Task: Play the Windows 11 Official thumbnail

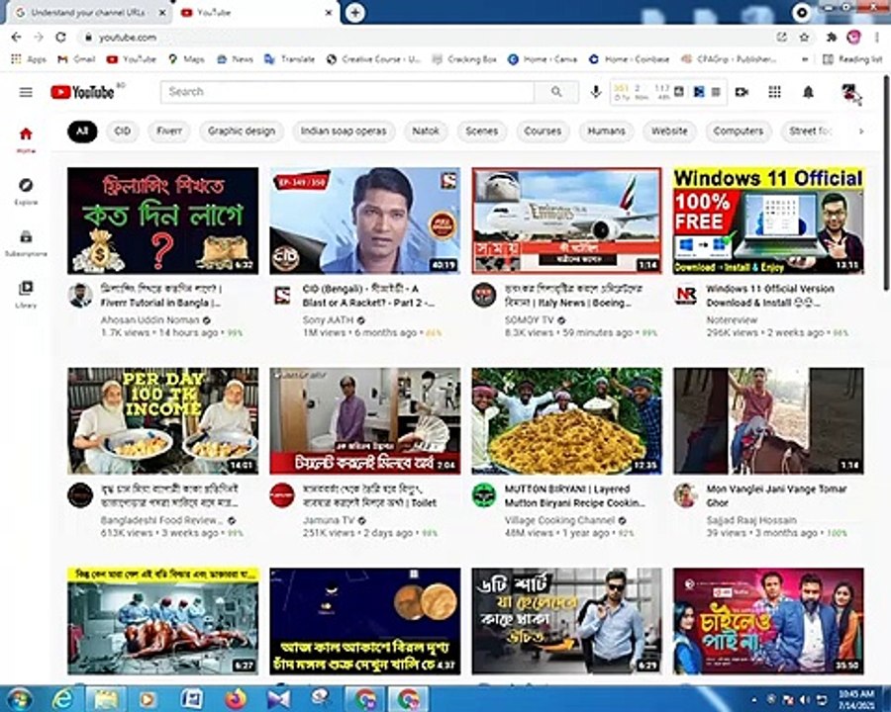Action: pos(768,221)
